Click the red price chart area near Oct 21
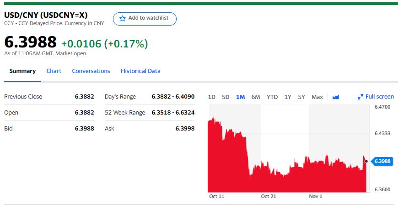Image resolution: width=398 pixels, height=209 pixels. (268, 180)
